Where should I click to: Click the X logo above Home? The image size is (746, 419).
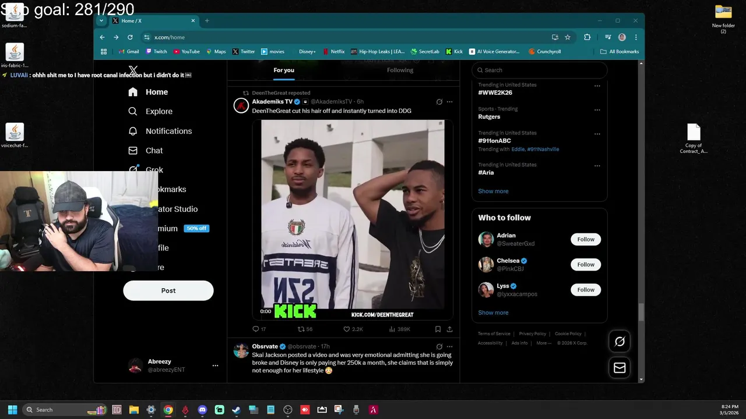point(133,70)
